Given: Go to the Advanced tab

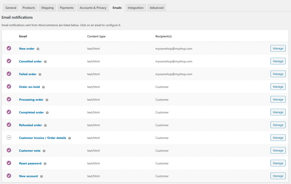Looking at the screenshot, I should pyautogui.click(x=157, y=8).
